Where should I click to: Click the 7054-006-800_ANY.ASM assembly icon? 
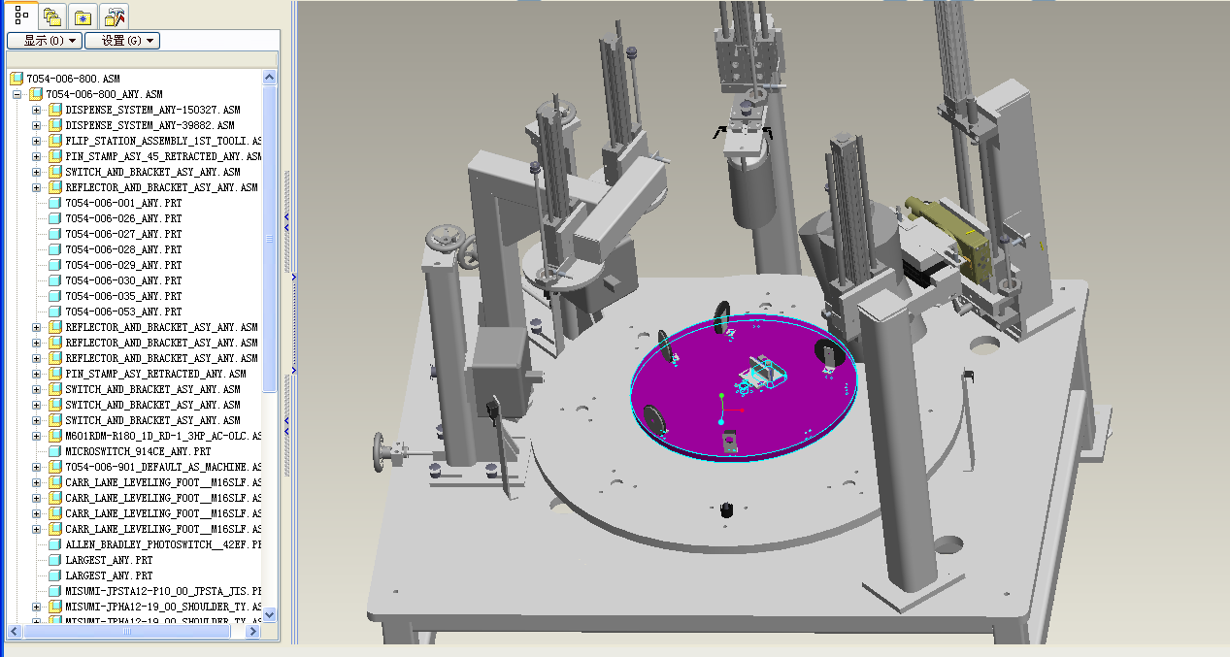click(36, 94)
